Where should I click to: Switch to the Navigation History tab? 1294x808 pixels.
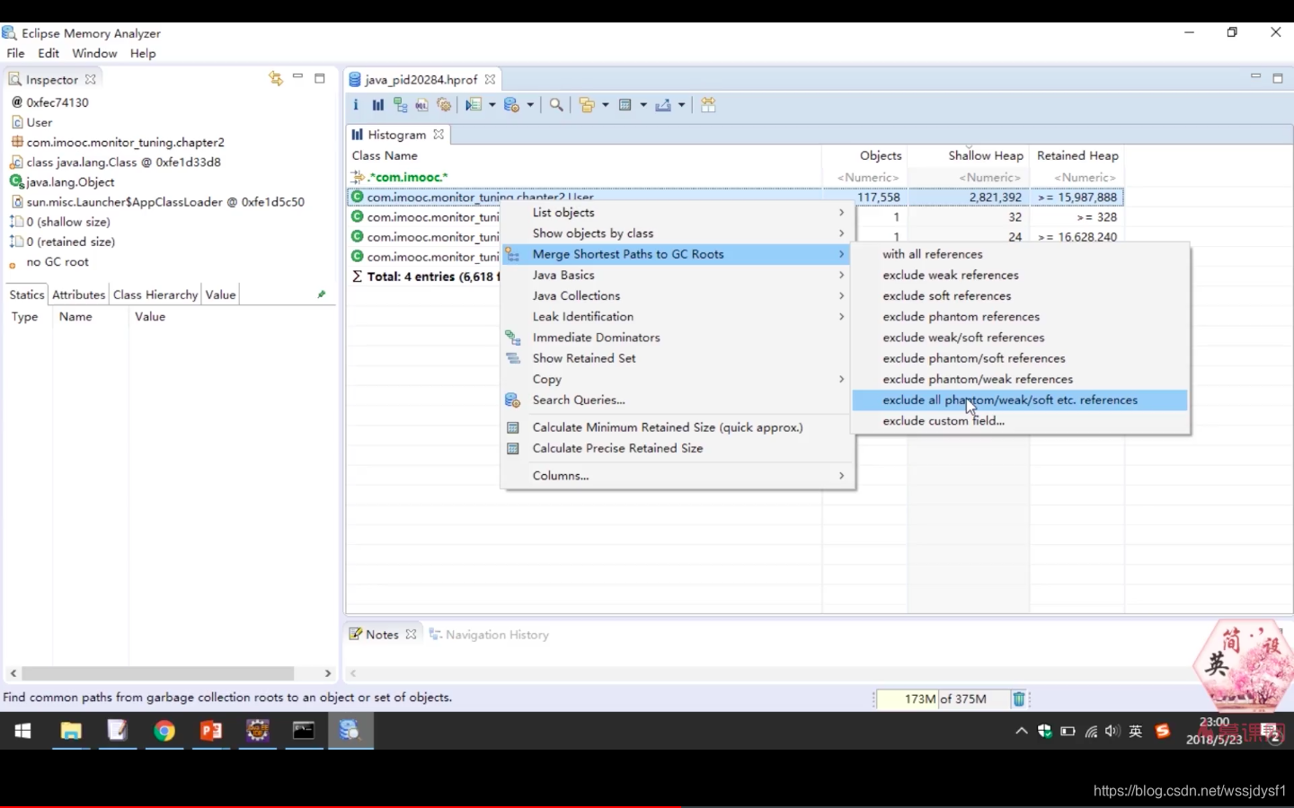point(489,635)
